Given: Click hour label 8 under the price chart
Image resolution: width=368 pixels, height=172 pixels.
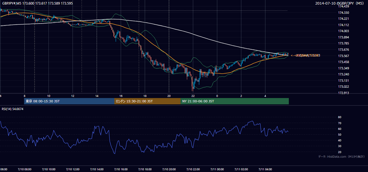Looking at the screenshot, I should tap(24, 96).
